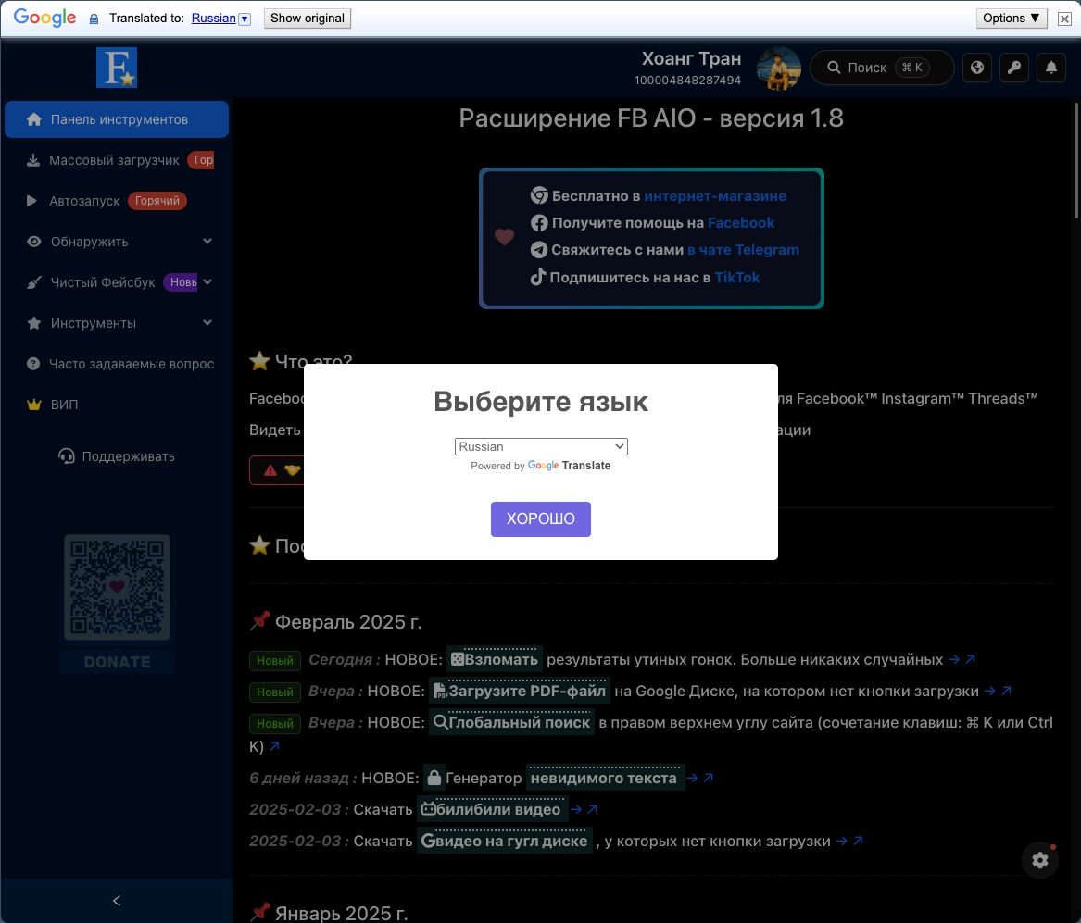
Task: Click the donate QR code image
Action: (117, 588)
